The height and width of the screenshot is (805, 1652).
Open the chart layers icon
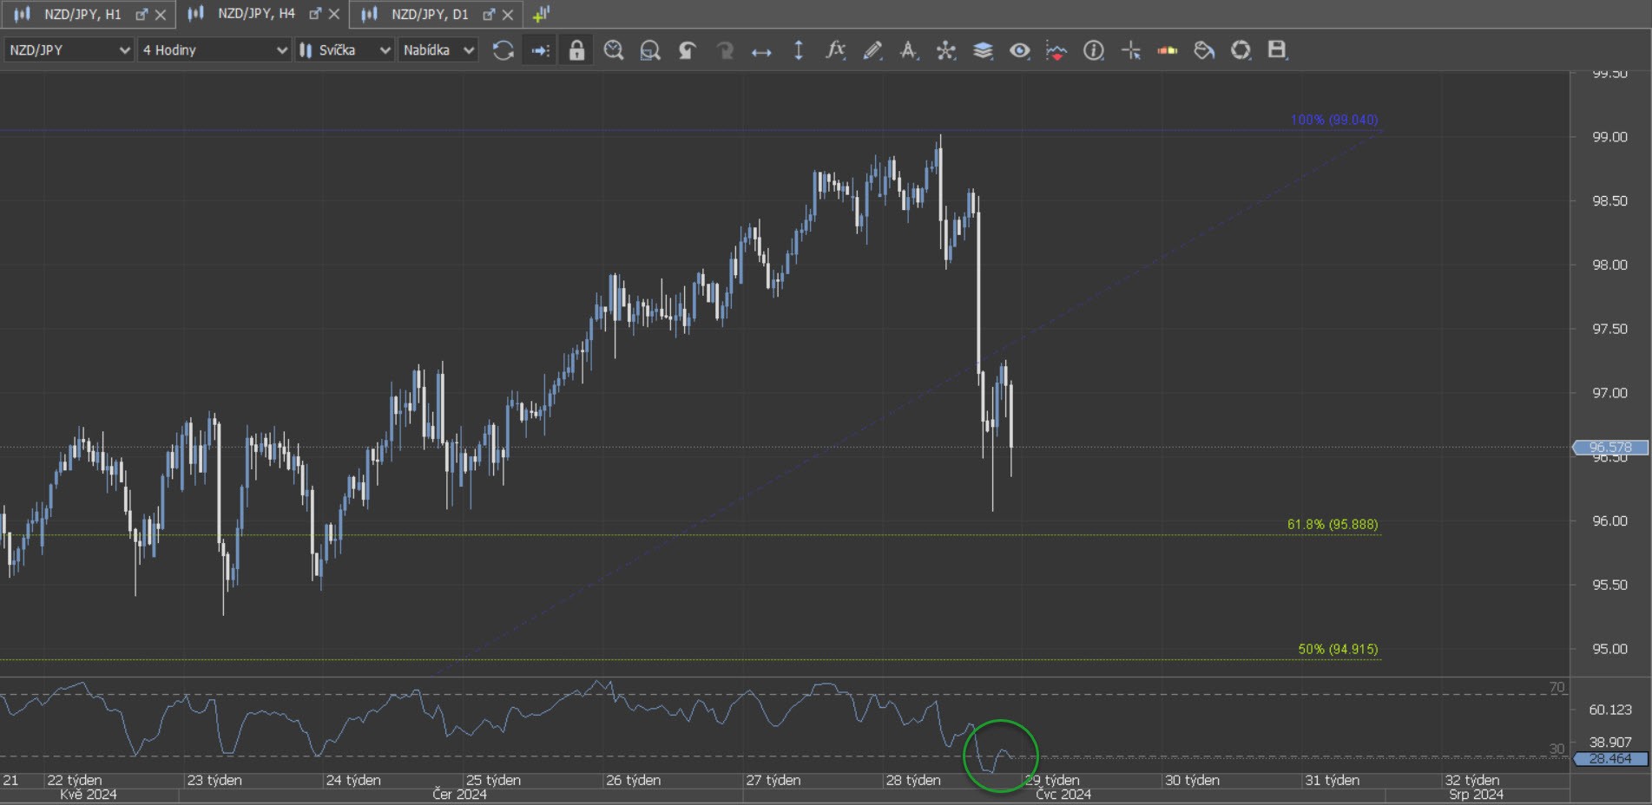(x=983, y=50)
